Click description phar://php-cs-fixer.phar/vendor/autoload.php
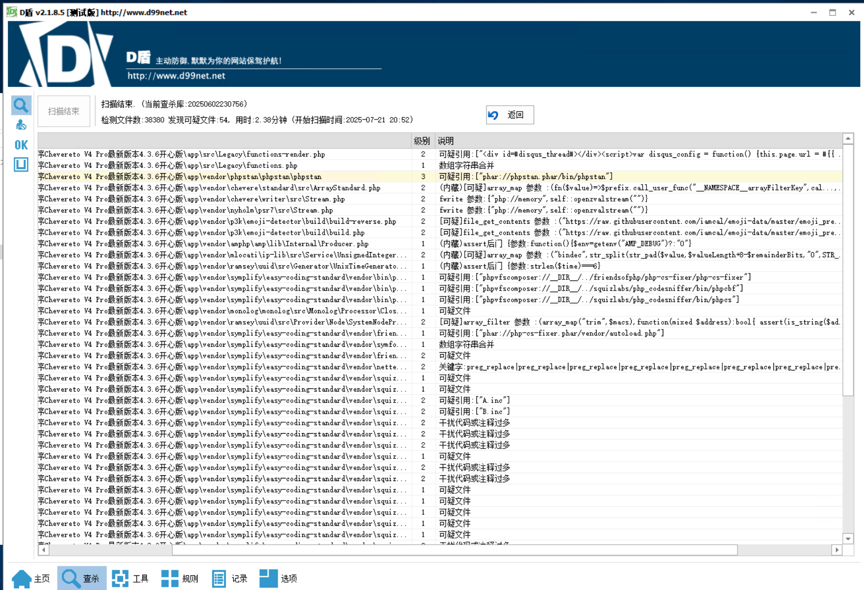The width and height of the screenshot is (864, 590). [552, 333]
